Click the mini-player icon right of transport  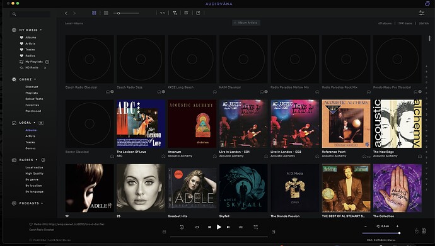pos(273,232)
